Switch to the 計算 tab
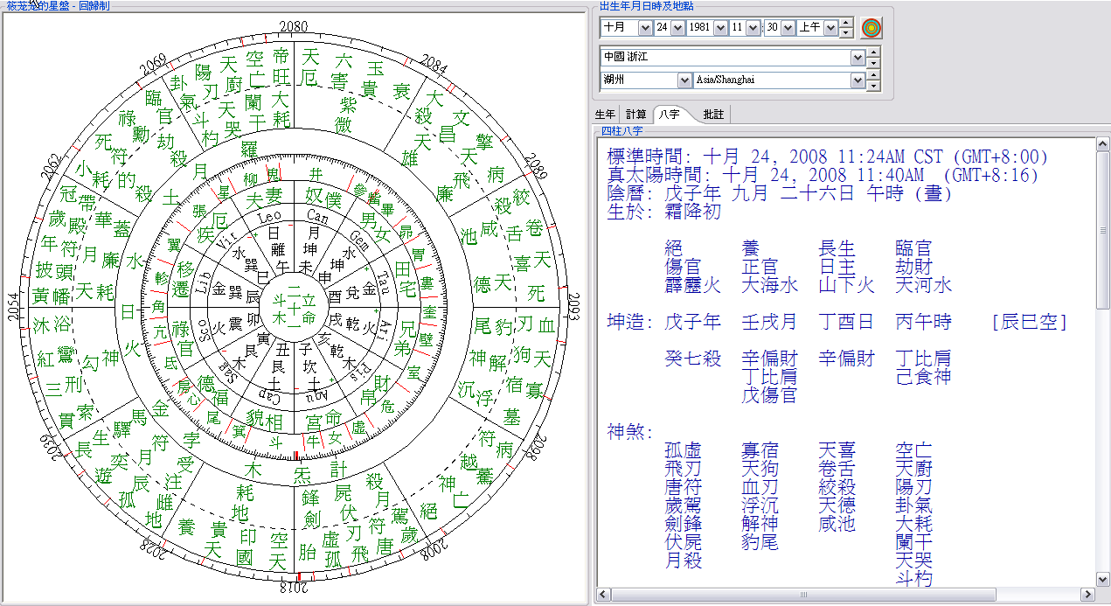The height and width of the screenshot is (606, 1111). click(x=636, y=115)
